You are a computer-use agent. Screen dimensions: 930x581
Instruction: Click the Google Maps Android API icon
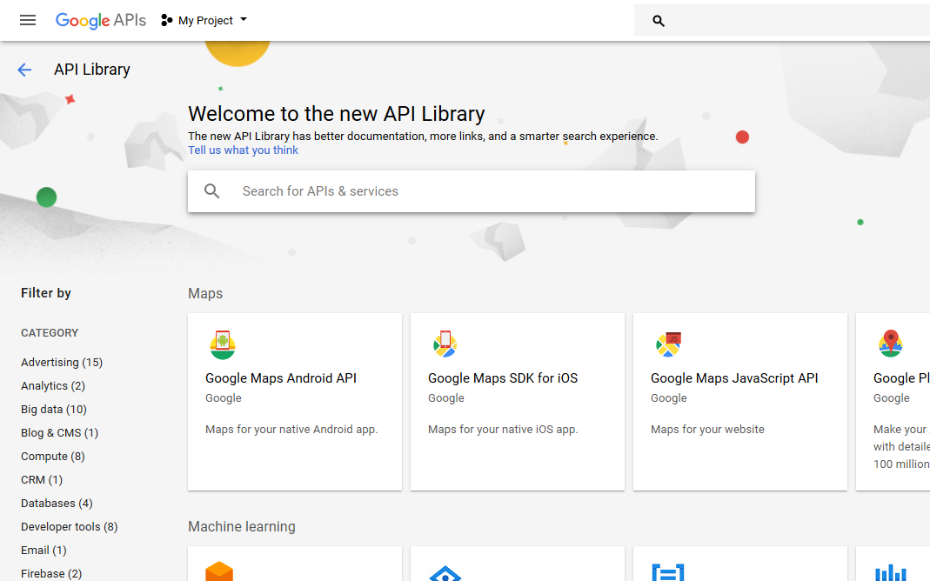[223, 344]
